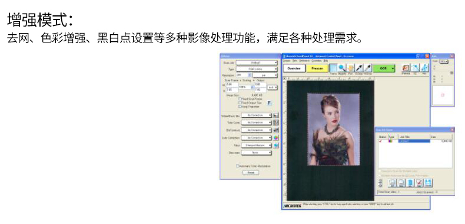Open the Tone Curve editor icon
465x224 pixels.
276,123
